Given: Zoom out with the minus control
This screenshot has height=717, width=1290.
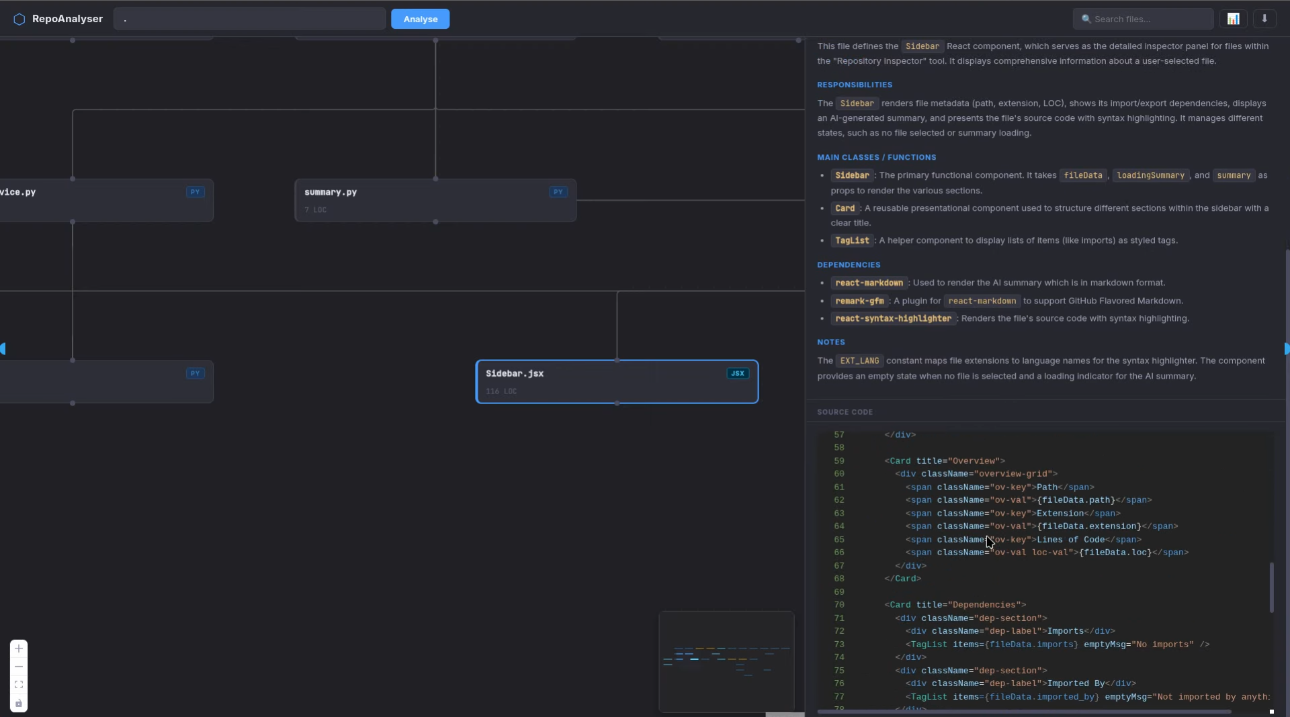Looking at the screenshot, I should coord(19,667).
